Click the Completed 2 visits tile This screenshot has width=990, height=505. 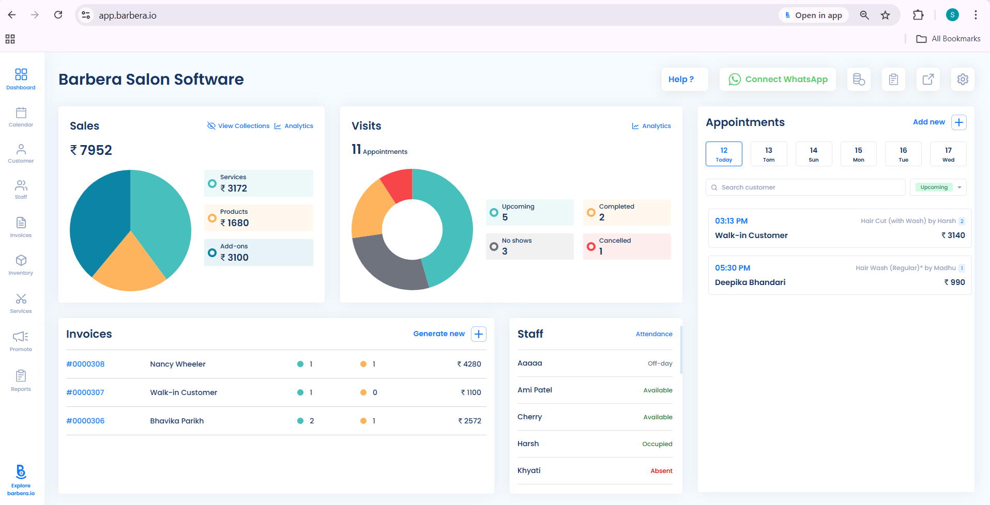pyautogui.click(x=627, y=212)
